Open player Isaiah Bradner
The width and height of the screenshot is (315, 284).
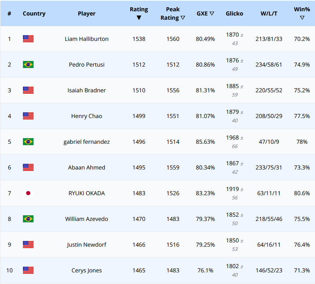[x=86, y=90]
